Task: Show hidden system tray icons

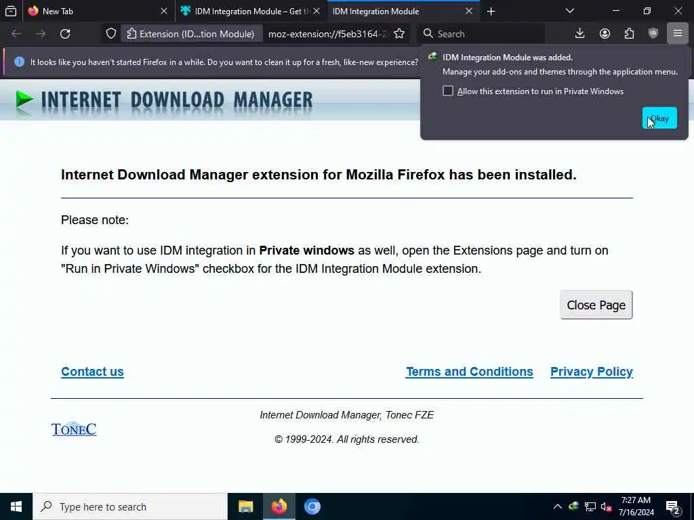Action: (558, 506)
